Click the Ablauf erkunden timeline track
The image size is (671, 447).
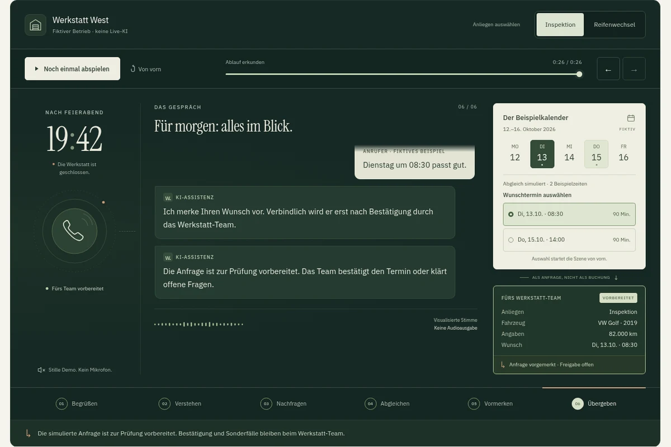[x=403, y=74]
